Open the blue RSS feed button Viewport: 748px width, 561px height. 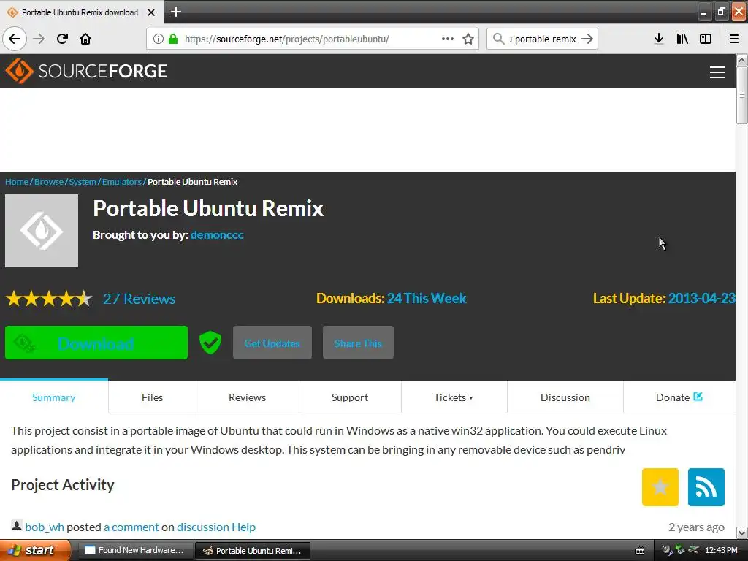706,487
